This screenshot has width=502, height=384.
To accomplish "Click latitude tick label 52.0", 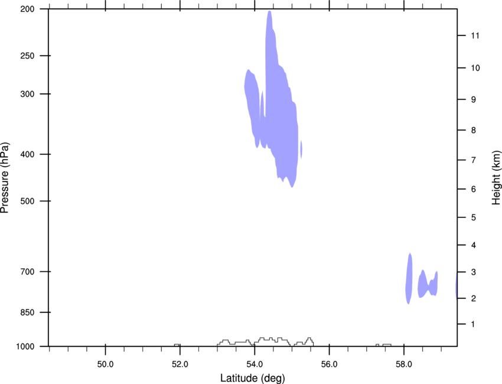I will 180,365.
